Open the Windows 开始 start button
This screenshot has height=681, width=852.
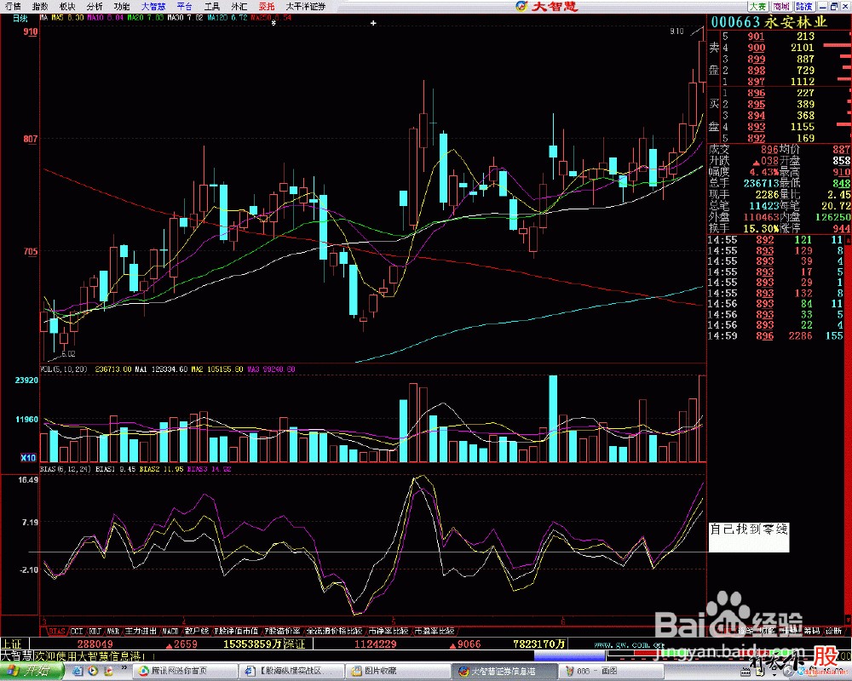pos(32,672)
